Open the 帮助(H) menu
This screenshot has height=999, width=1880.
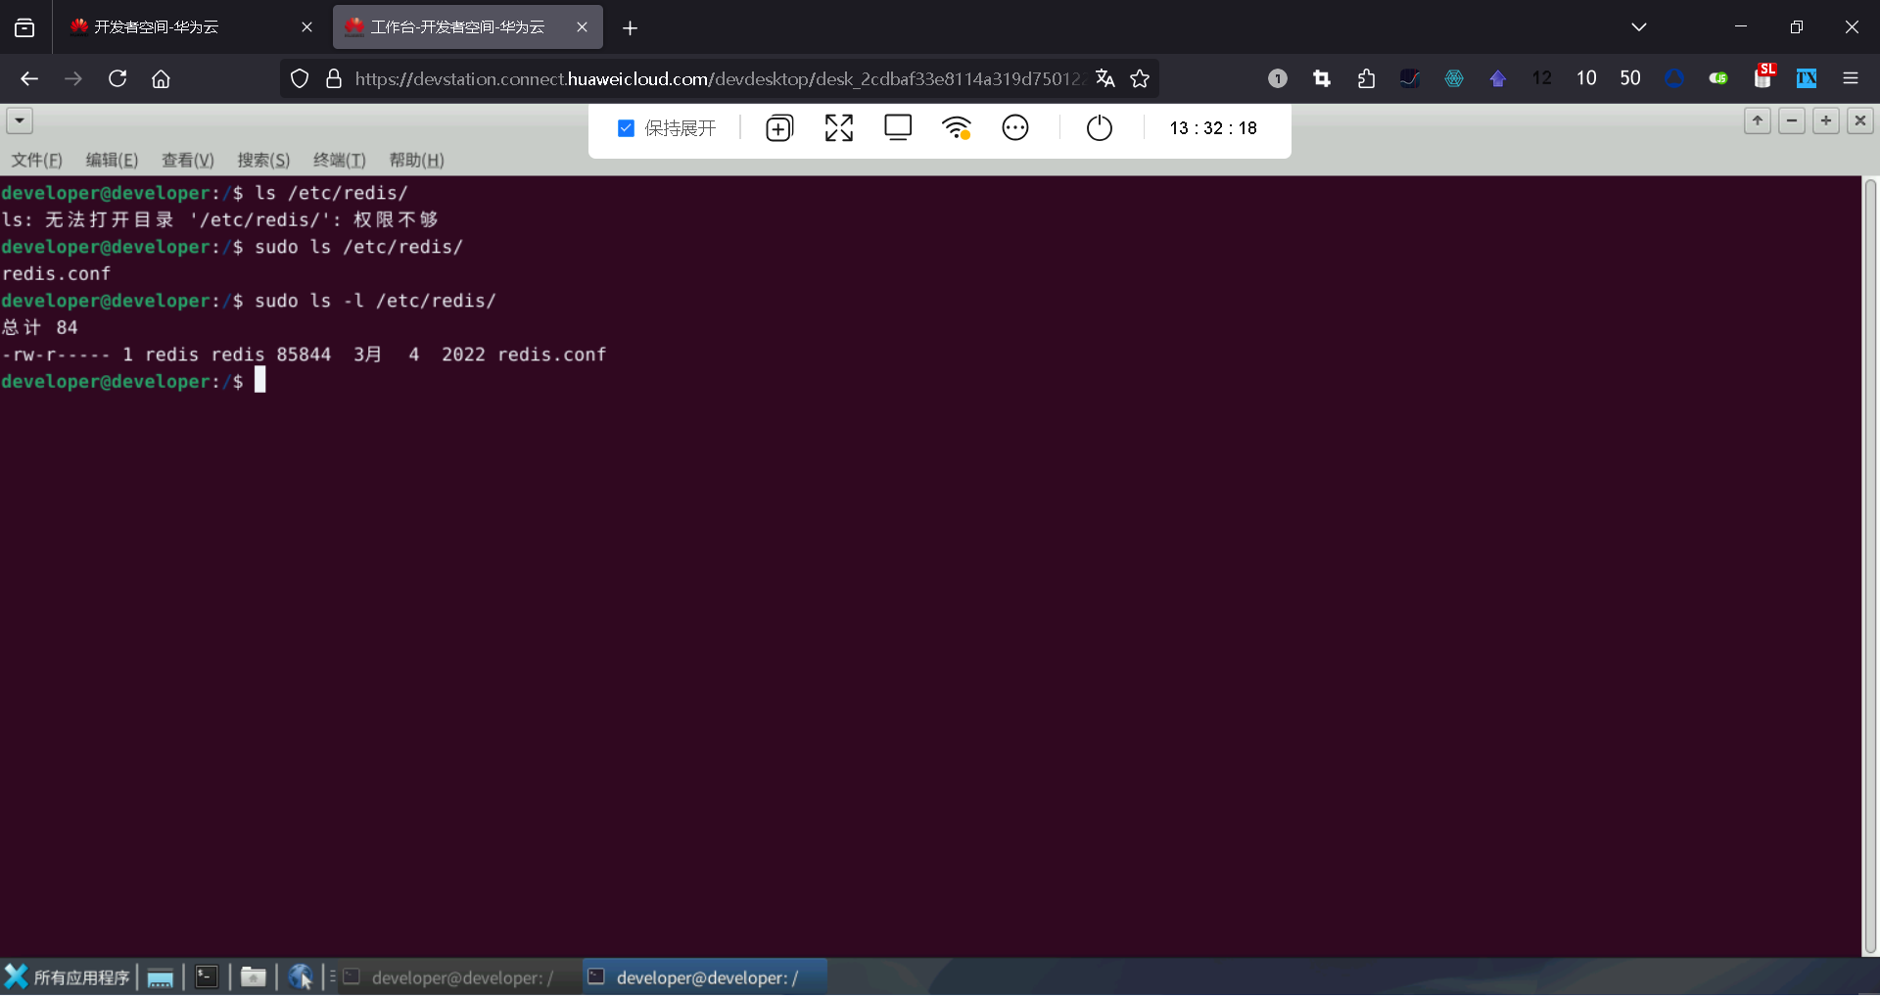point(416,161)
